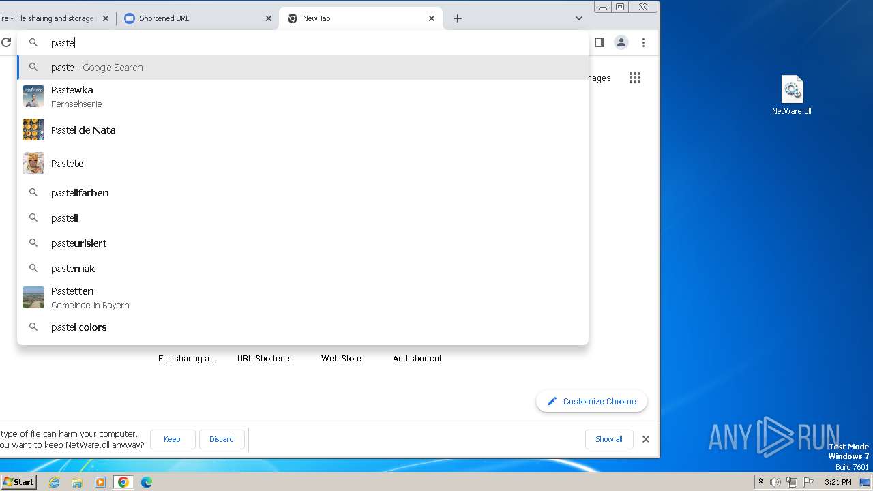Open the Images link
Screen dimensions: 873x491
point(599,78)
